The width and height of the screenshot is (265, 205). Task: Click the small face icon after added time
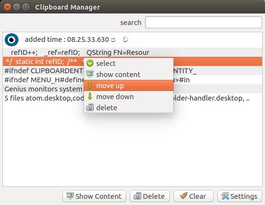113,40
